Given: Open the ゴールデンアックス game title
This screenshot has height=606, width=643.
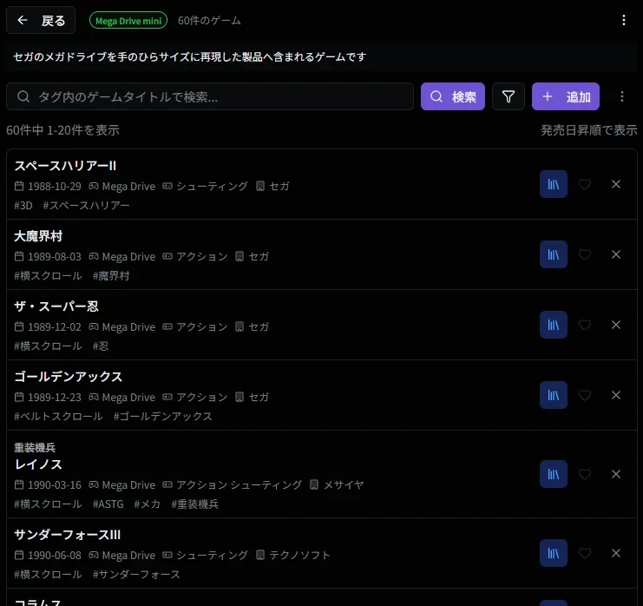Looking at the screenshot, I should click(68, 377).
